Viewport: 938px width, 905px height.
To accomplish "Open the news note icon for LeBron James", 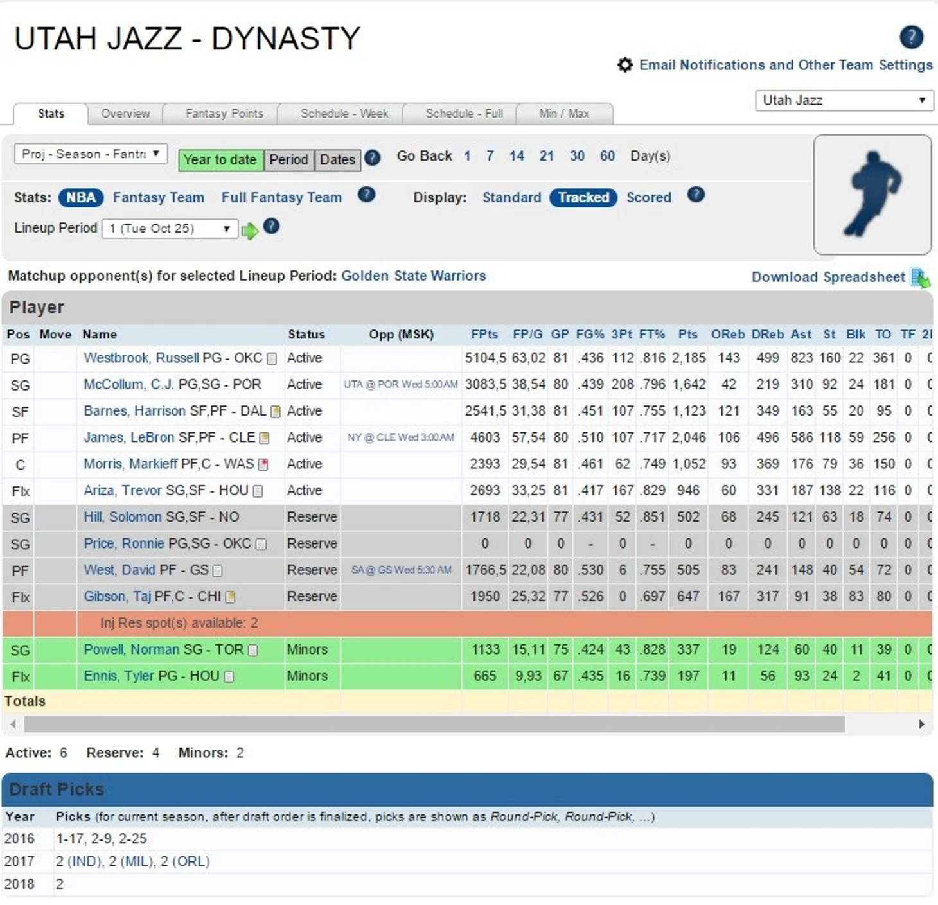I will (x=264, y=438).
